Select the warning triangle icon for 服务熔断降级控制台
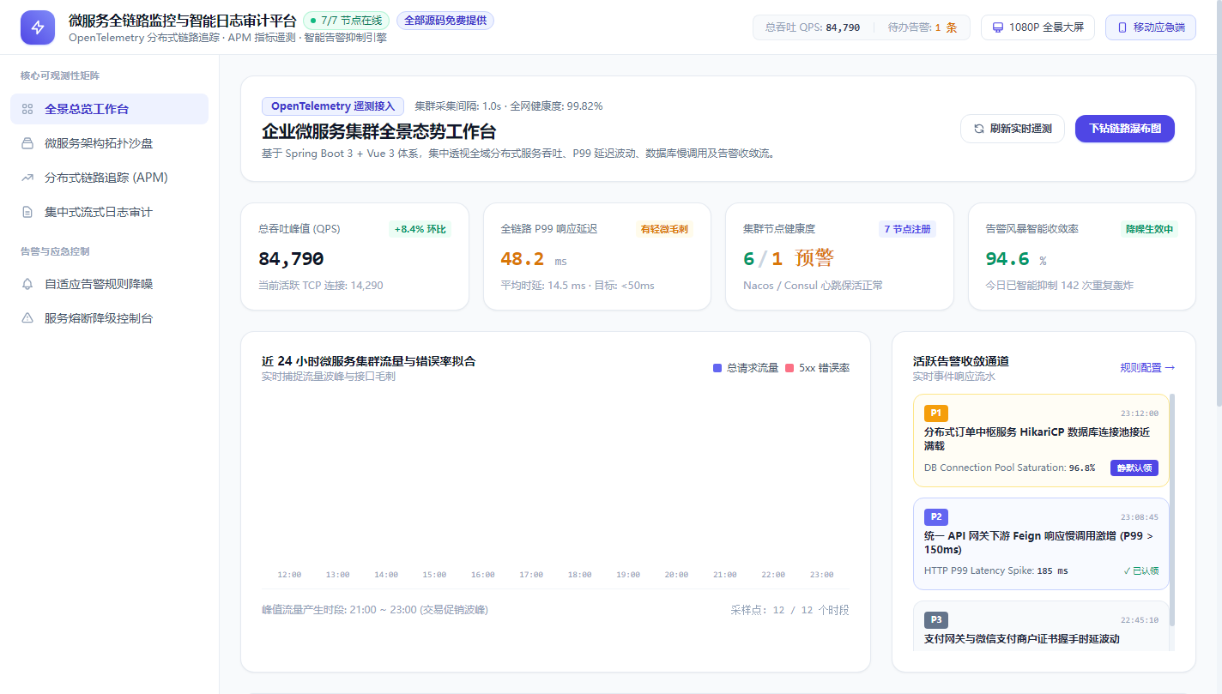The width and height of the screenshot is (1222, 694). tap(27, 318)
